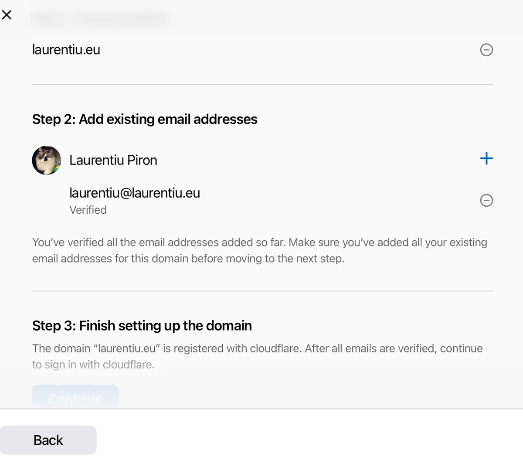Click the separator line above the Back button
523x468 pixels.
(261, 409)
